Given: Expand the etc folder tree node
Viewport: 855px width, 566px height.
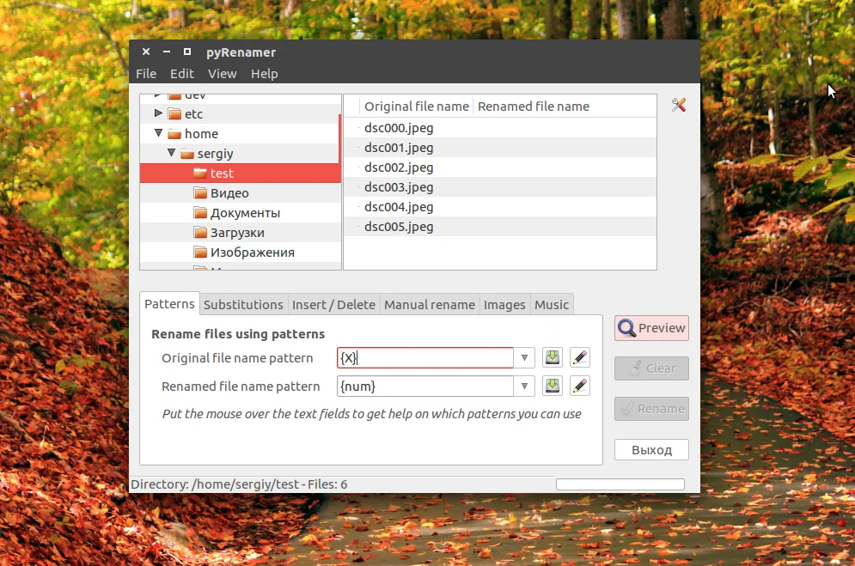Looking at the screenshot, I should point(158,113).
